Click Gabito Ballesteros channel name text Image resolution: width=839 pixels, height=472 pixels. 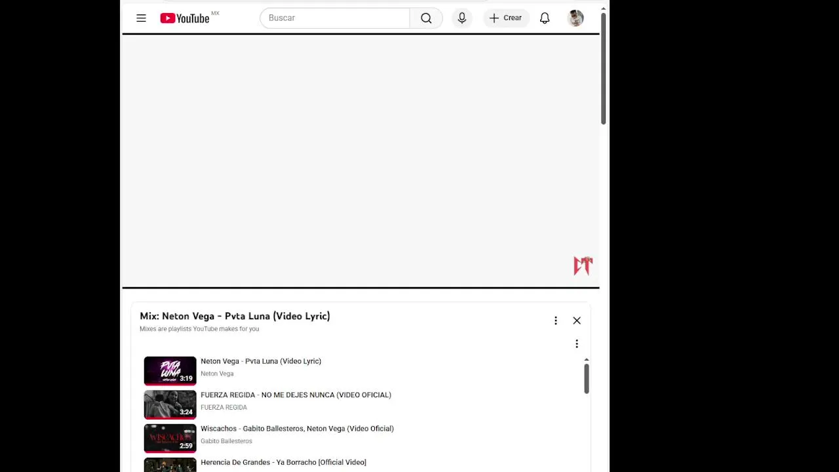tap(226, 441)
